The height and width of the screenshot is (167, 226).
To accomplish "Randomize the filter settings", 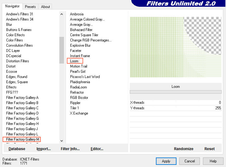I will (x=184, y=149).
